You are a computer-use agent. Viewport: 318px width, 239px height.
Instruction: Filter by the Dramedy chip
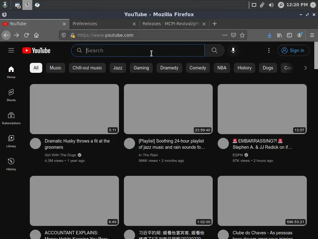169,68
